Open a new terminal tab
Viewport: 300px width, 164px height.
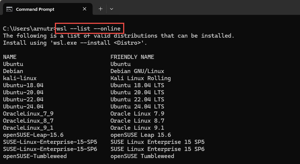(x=100, y=9)
